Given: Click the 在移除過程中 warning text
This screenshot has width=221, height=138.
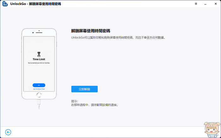Looking at the screenshot, I should point(95,105).
